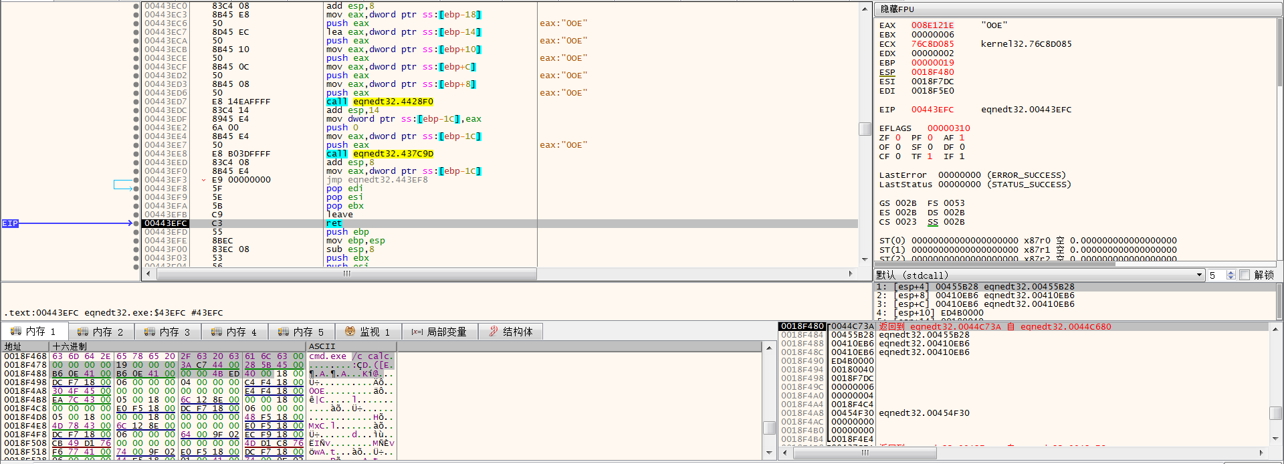Click the disassembly vertical scrollbar thumb
Screen dimensions: 1284x464
[x=865, y=128]
